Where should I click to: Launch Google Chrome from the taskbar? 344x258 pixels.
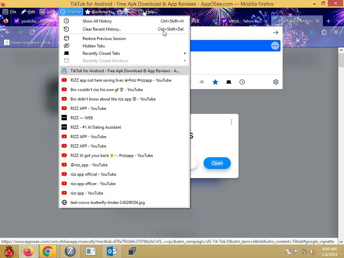coord(48,251)
